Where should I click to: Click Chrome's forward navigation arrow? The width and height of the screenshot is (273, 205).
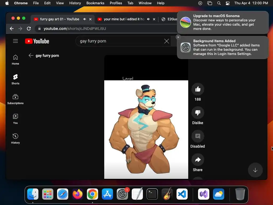(x=20, y=29)
